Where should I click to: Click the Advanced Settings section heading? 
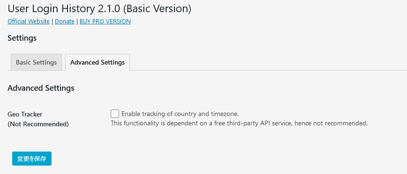coord(41,88)
